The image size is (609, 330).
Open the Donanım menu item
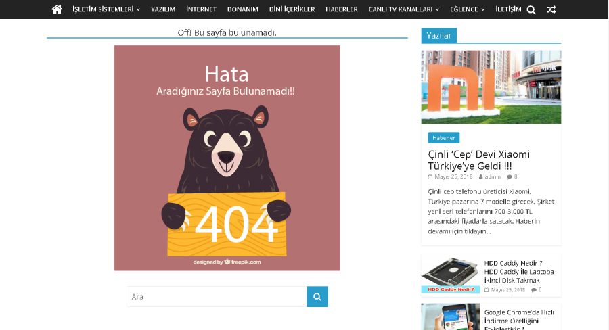tap(243, 9)
